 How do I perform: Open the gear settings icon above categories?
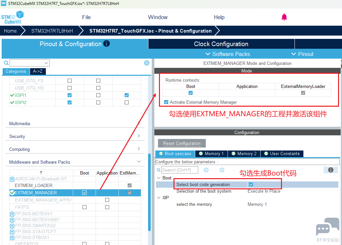147,63
